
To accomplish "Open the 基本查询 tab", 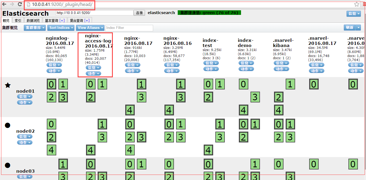I will (x=51, y=21).
